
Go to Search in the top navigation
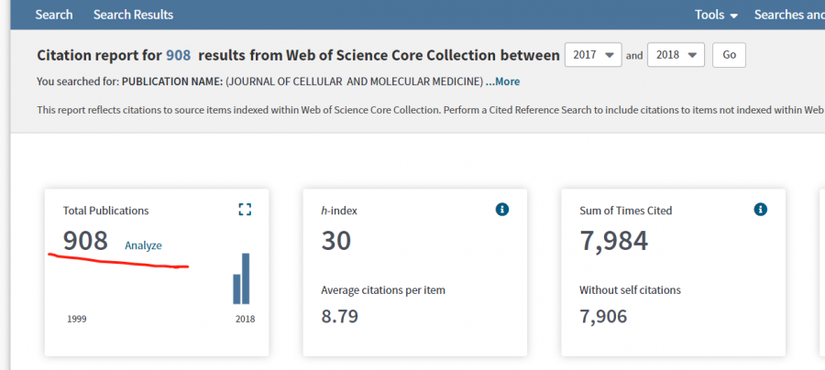(53, 15)
